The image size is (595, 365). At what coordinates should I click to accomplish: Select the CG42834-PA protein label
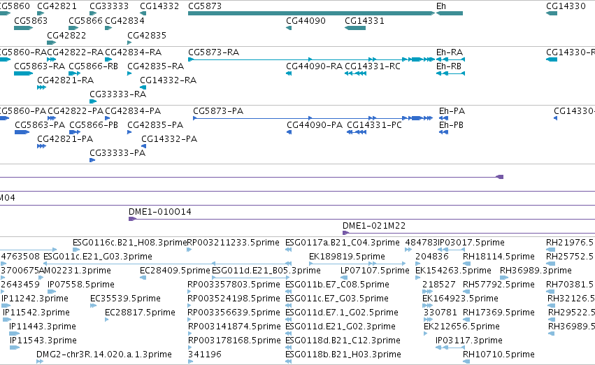point(133,110)
